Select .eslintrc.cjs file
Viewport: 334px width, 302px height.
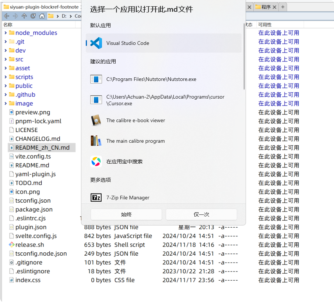tap(31, 218)
